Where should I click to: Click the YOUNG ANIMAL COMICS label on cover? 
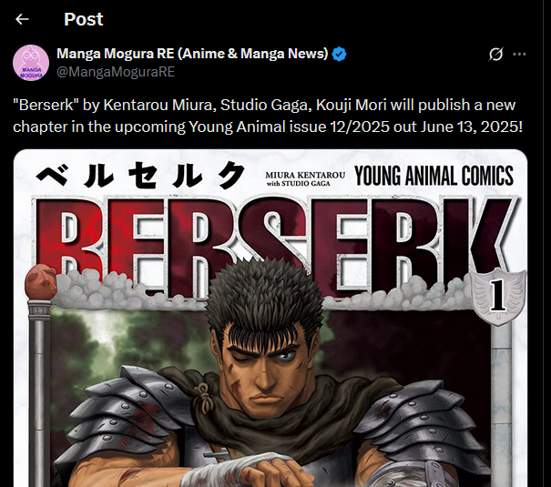point(434,176)
